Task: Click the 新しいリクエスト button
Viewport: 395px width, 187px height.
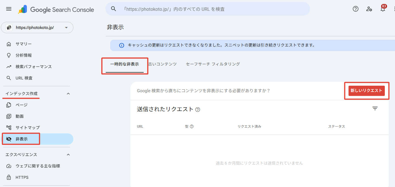Action: (x=366, y=91)
